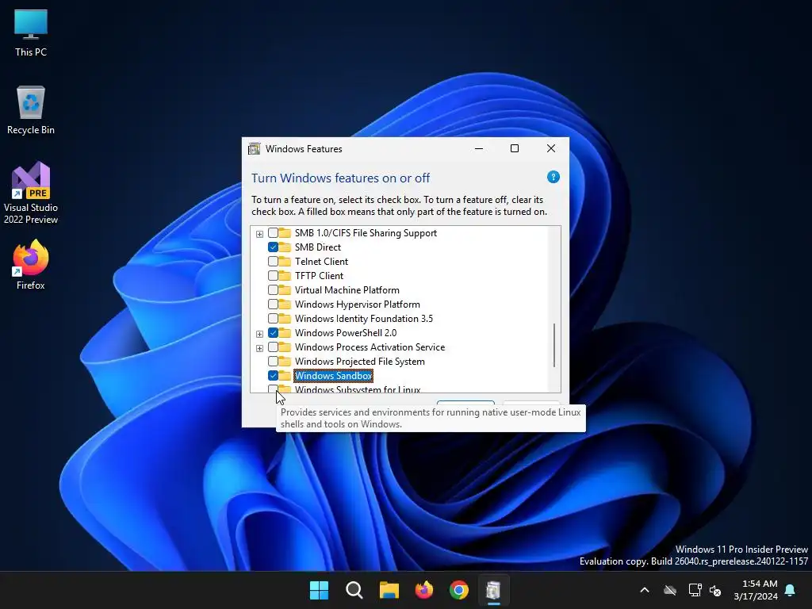
Task: Launch the Firefox desktop shortcut
Action: pos(31,265)
